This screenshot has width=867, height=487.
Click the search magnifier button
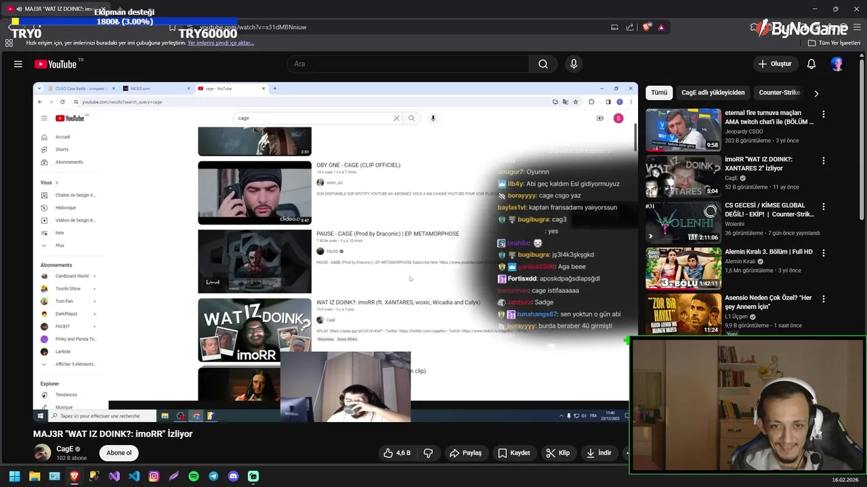[x=543, y=64]
